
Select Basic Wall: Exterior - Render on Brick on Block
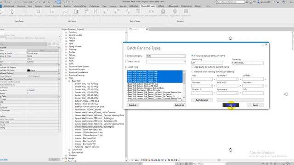[x=146, y=88]
